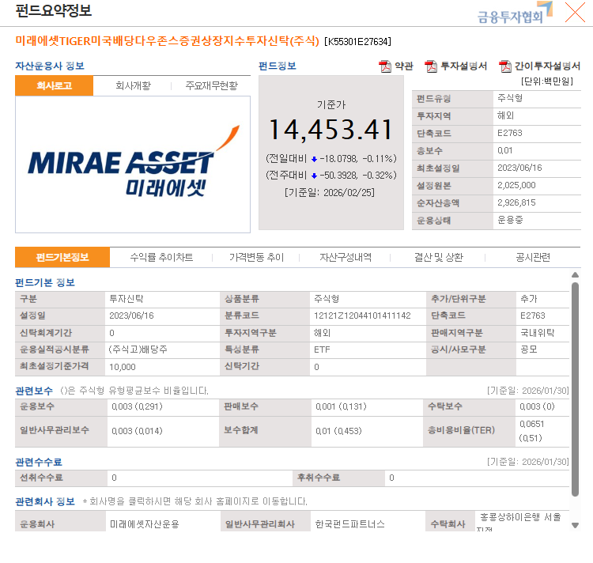Close the fund summary popup

pyautogui.click(x=575, y=12)
